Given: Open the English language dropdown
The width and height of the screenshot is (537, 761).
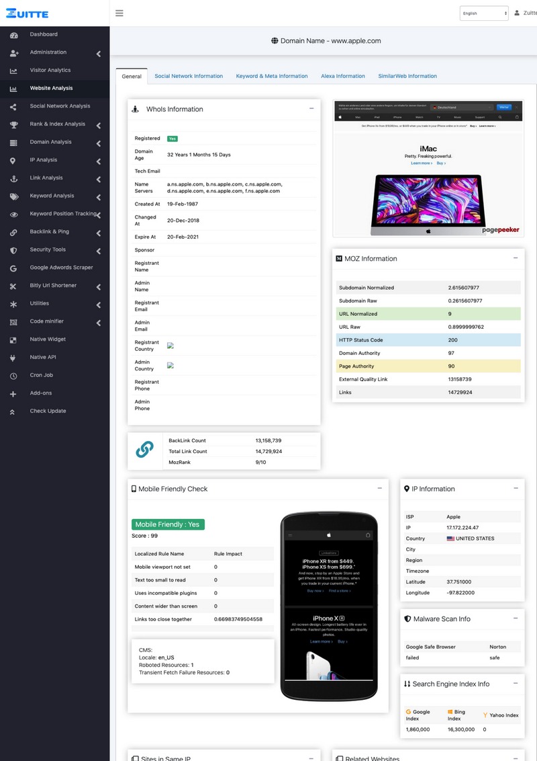Looking at the screenshot, I should point(484,13).
